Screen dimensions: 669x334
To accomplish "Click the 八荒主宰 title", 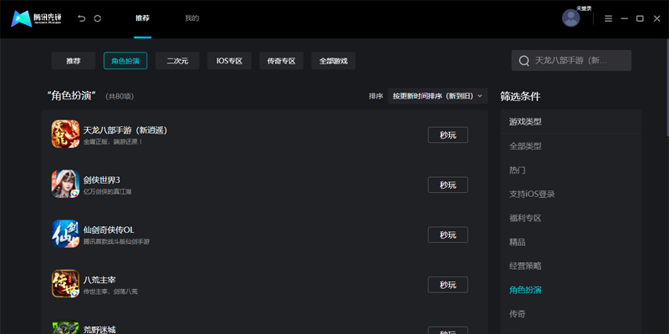I will tap(100, 280).
